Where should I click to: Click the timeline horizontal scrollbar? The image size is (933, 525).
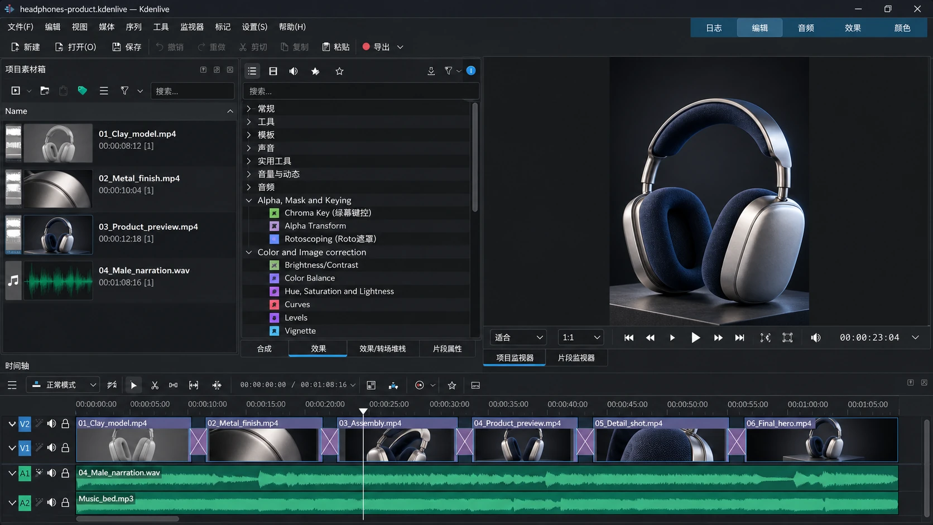pos(128,519)
